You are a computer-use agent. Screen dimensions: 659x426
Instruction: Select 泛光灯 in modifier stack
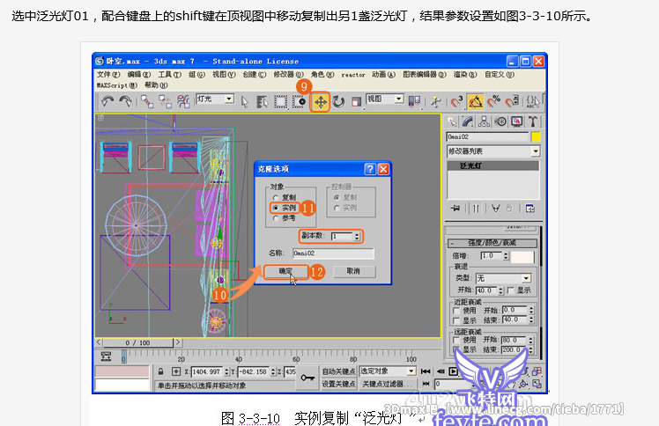(493, 166)
